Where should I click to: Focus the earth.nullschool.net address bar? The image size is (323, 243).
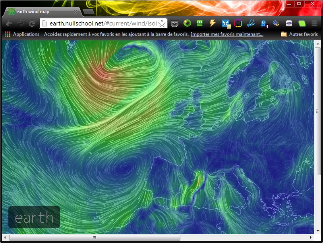pos(103,24)
